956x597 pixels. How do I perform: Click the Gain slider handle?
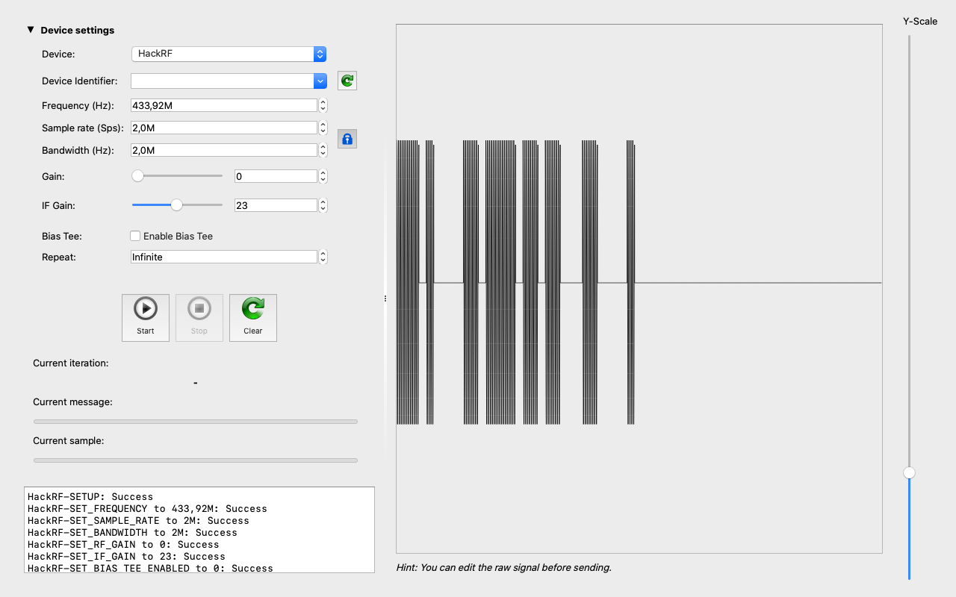(137, 176)
